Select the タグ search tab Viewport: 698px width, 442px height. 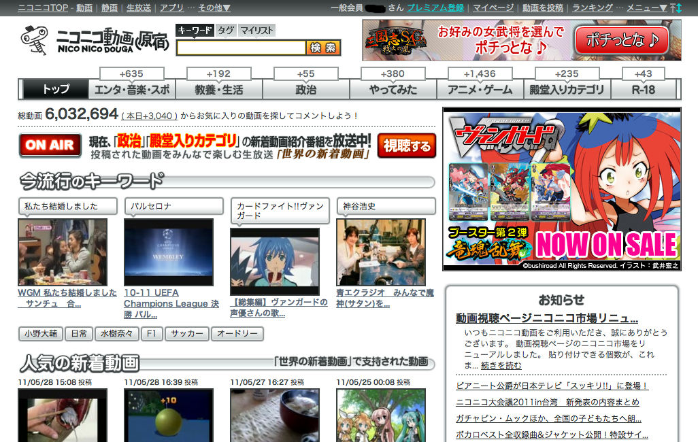[226, 31]
